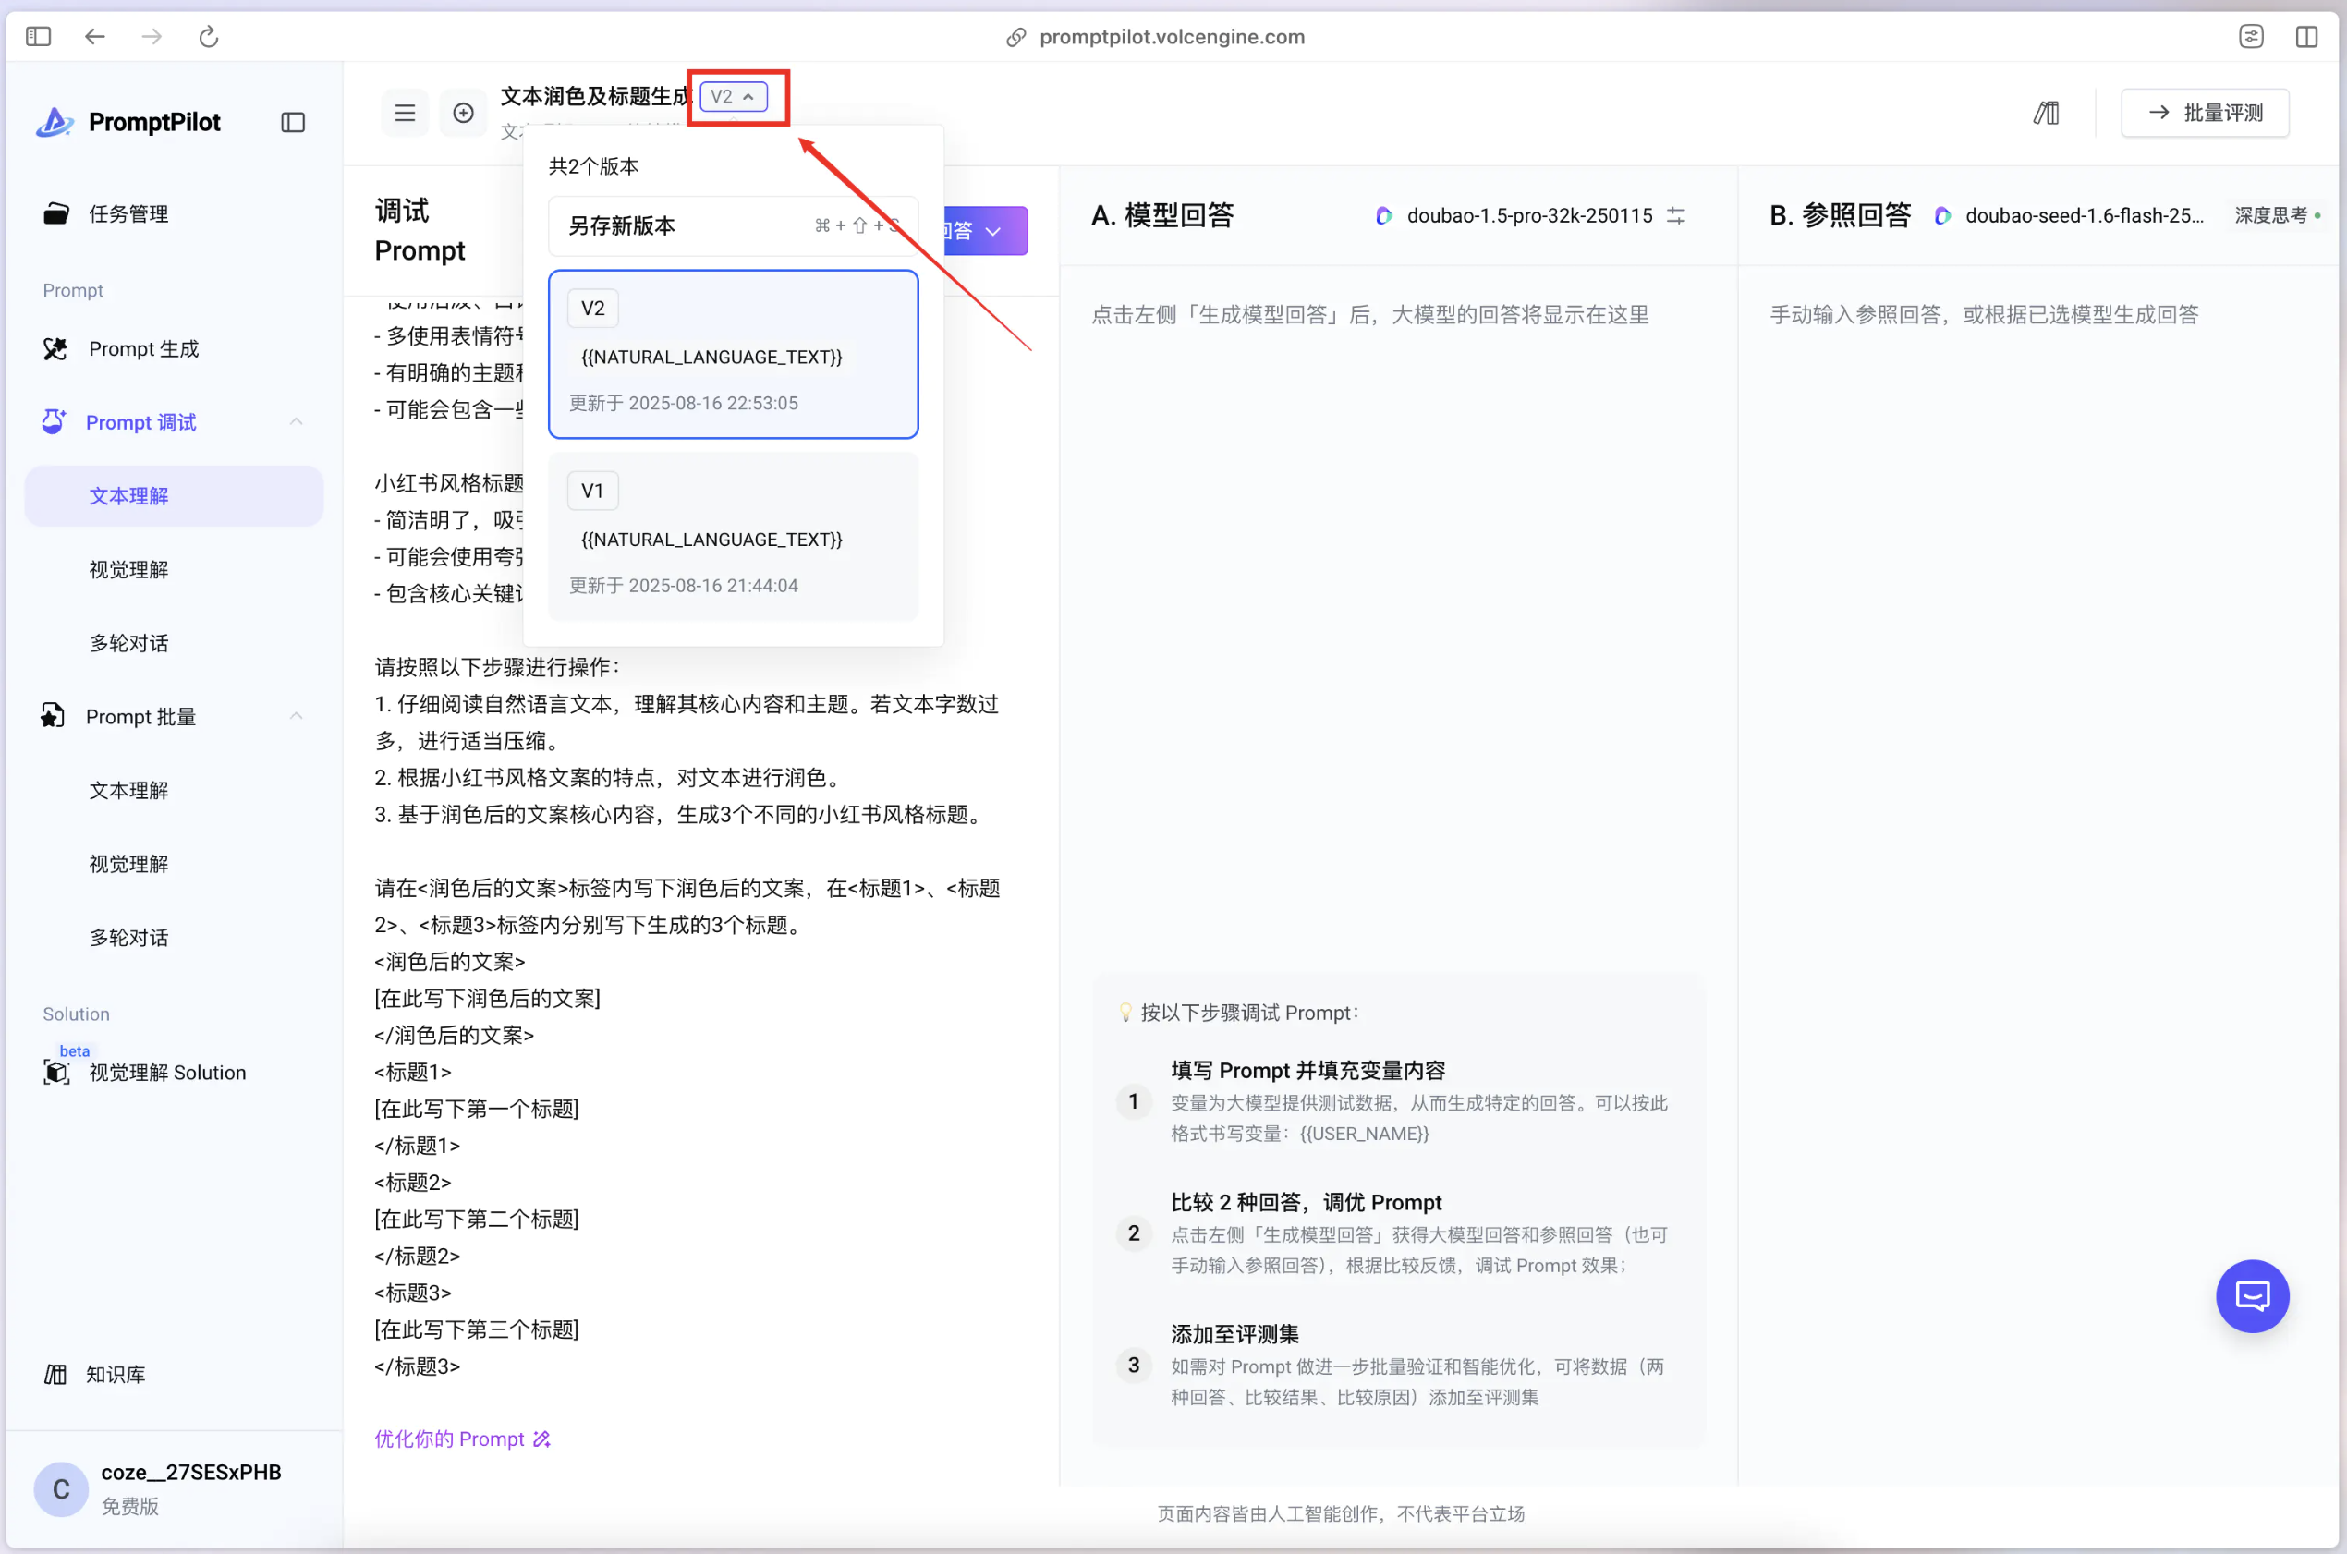
Task: Click the model settings sliders icon beside doubao-1.5-pro
Action: point(1676,215)
